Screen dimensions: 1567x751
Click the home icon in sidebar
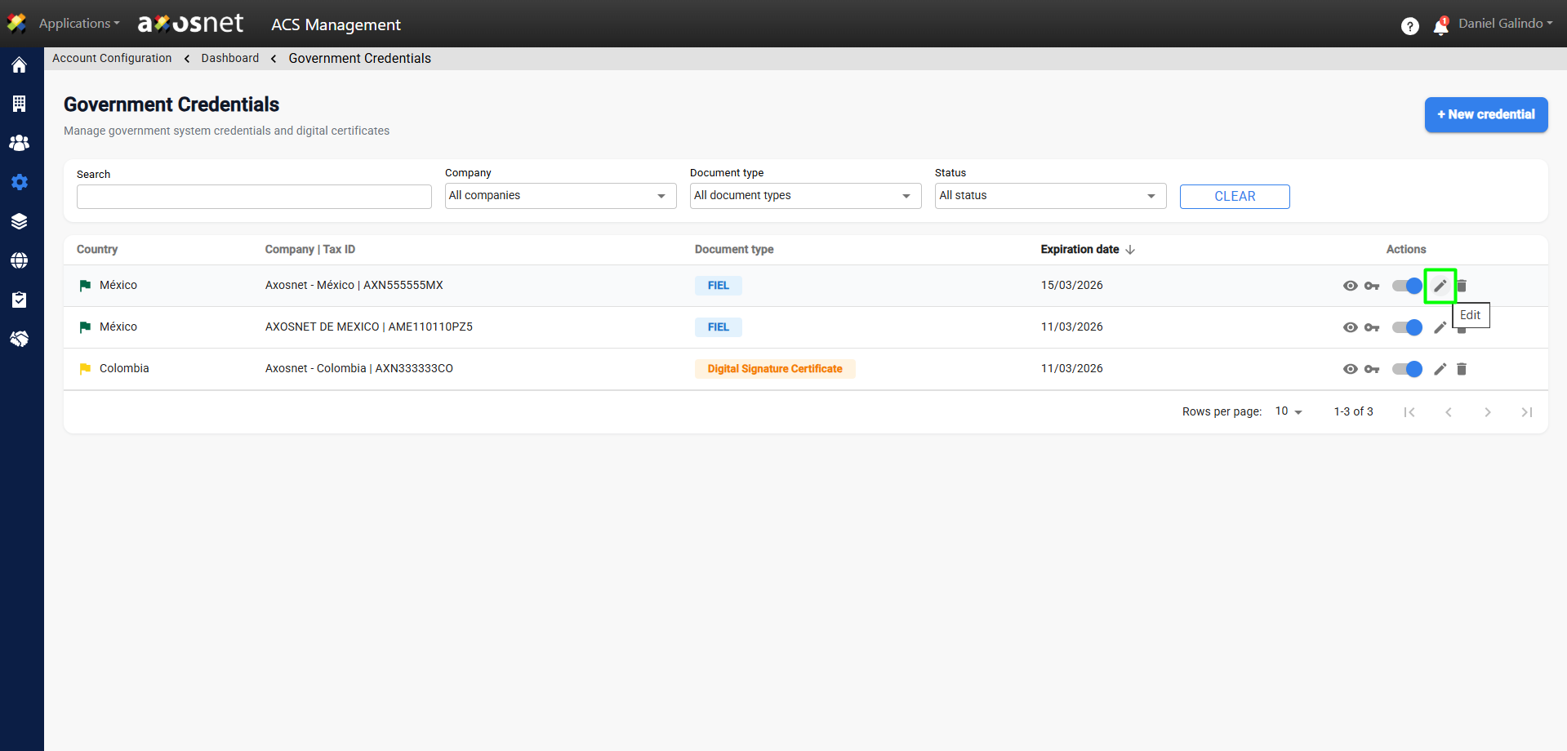pyautogui.click(x=20, y=65)
